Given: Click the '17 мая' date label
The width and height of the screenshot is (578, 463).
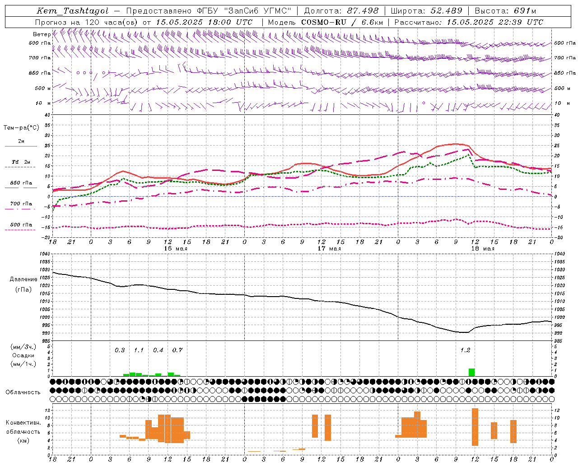Looking at the screenshot, I should coord(329,248).
